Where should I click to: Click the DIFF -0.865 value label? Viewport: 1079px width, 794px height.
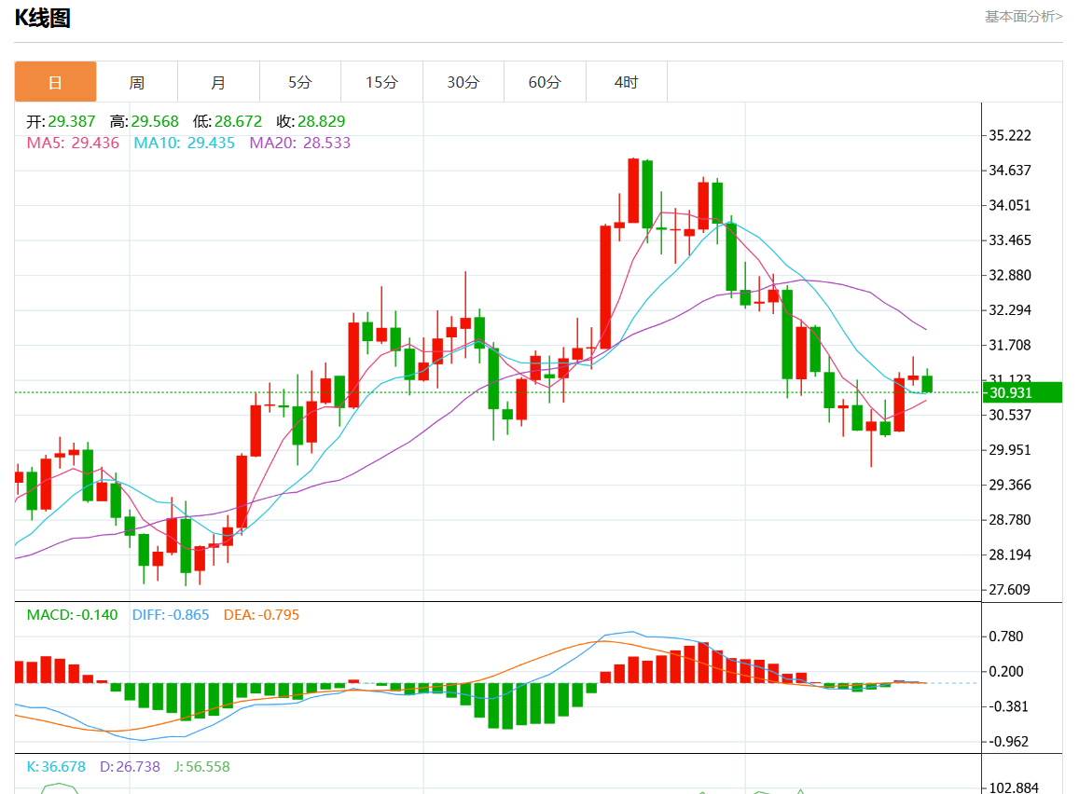(171, 615)
